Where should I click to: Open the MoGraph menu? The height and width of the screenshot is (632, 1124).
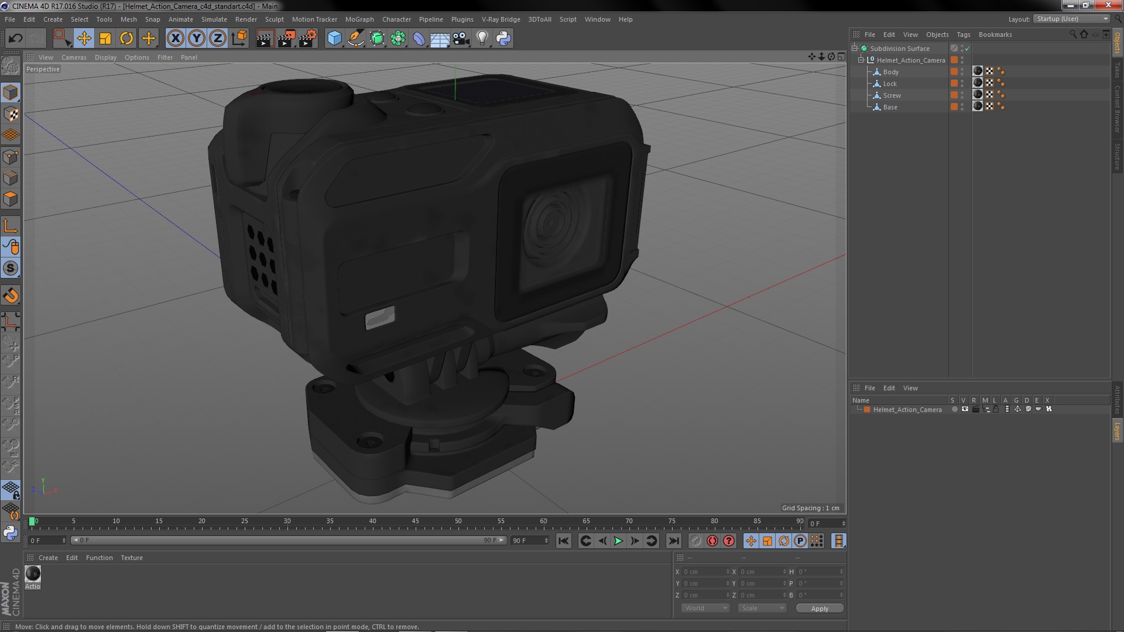(x=359, y=19)
